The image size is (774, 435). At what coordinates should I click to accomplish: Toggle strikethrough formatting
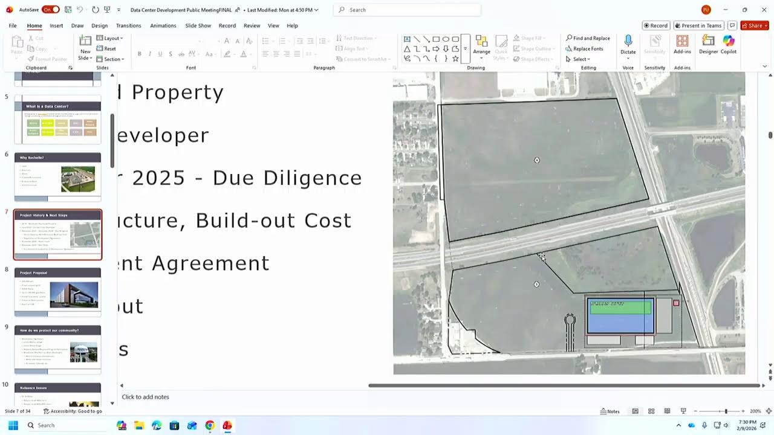point(181,54)
